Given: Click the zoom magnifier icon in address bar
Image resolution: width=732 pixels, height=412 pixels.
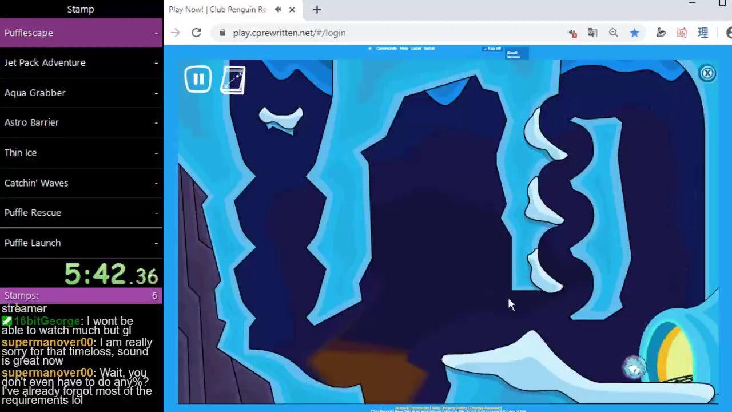Looking at the screenshot, I should pos(613,33).
